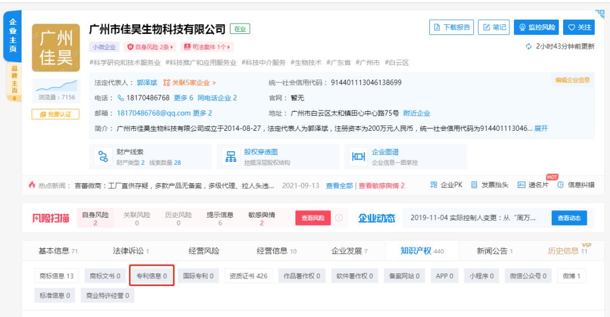
Task: Select 微信公众号 0 sub-tab
Action: click(528, 276)
